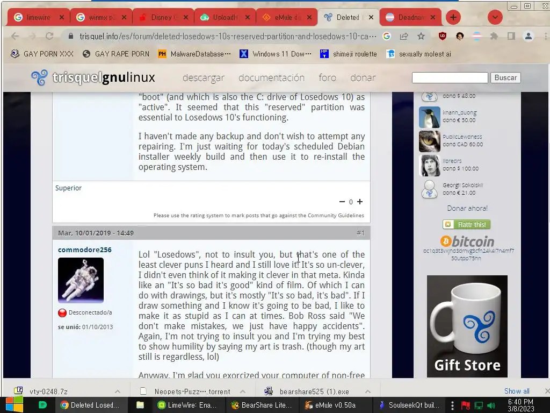
Task: Click the Gift Store mug image
Action: (467, 326)
